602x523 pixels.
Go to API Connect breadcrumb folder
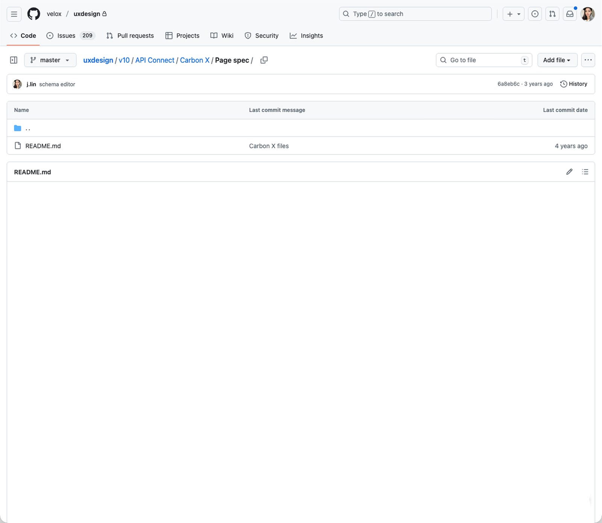155,60
